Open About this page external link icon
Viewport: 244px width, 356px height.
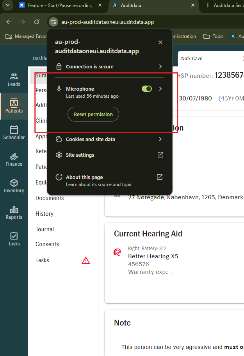coord(160,177)
